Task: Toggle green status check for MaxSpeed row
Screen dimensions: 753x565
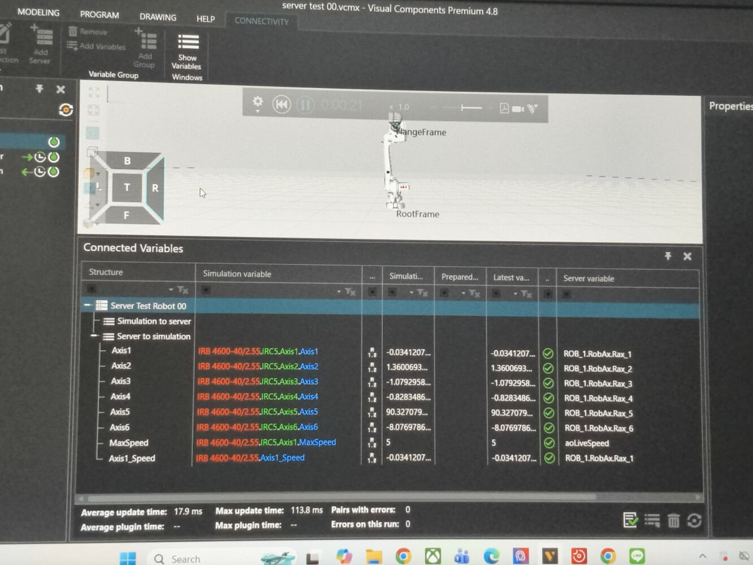Action: point(549,443)
